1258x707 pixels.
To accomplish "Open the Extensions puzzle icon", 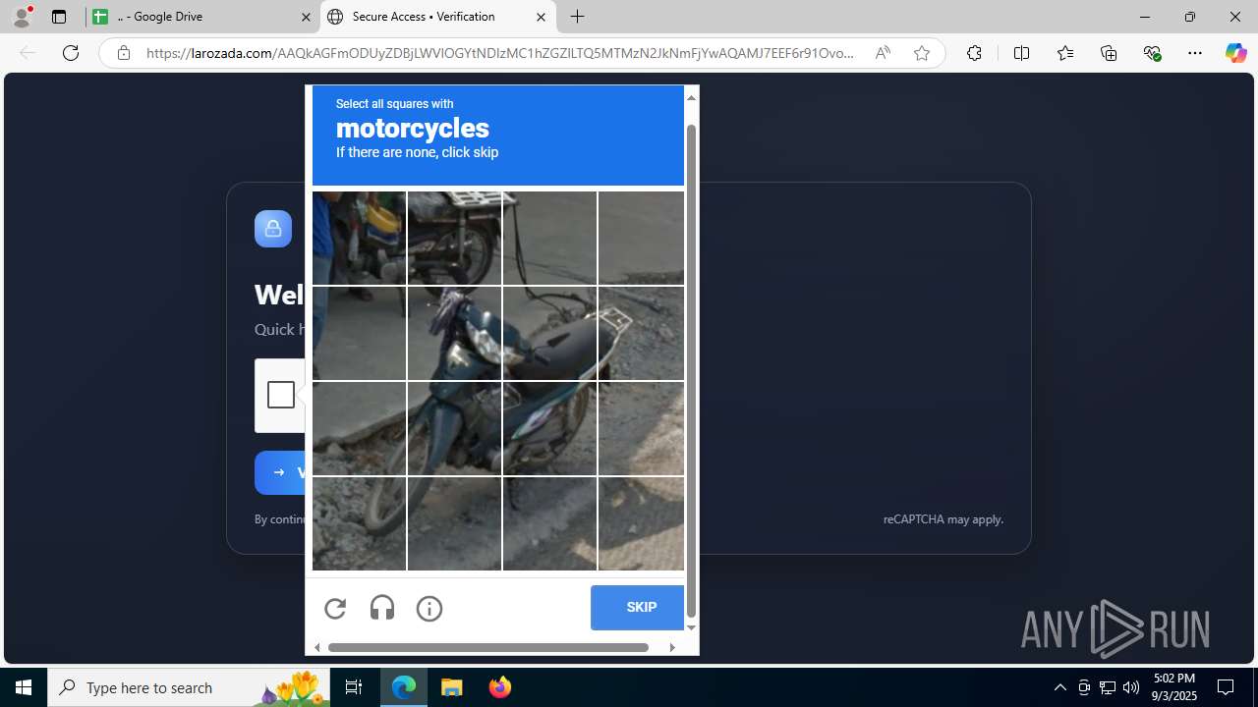I will pos(974,53).
